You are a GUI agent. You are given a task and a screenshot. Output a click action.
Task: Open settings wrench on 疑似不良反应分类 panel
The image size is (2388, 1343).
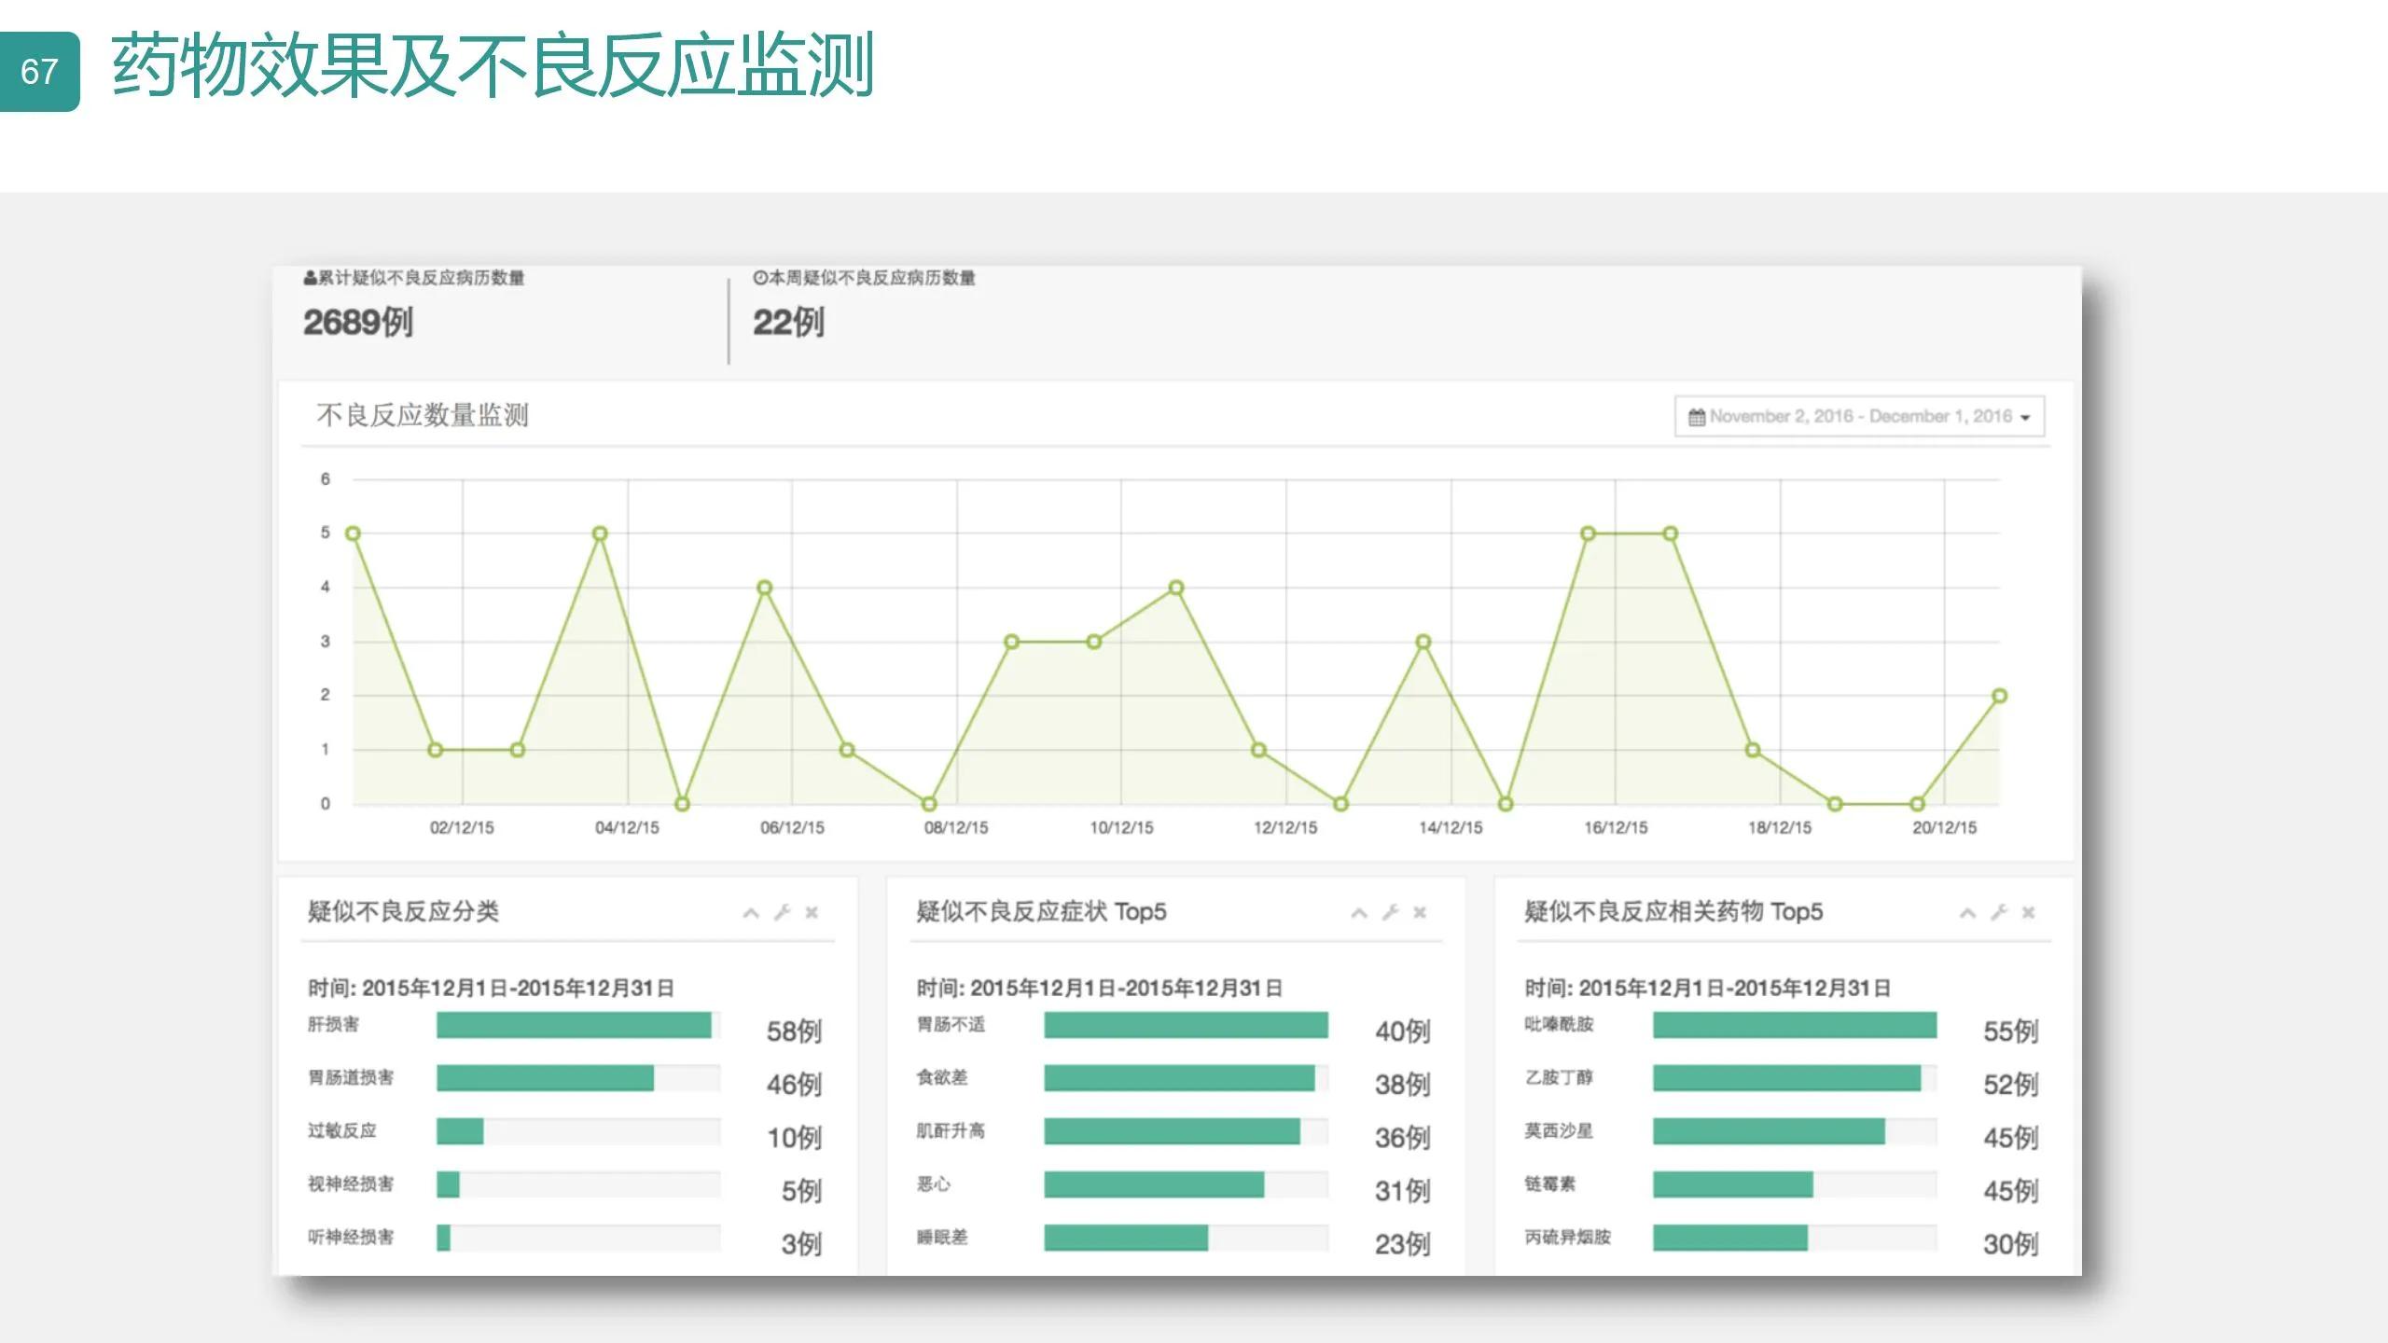click(784, 912)
